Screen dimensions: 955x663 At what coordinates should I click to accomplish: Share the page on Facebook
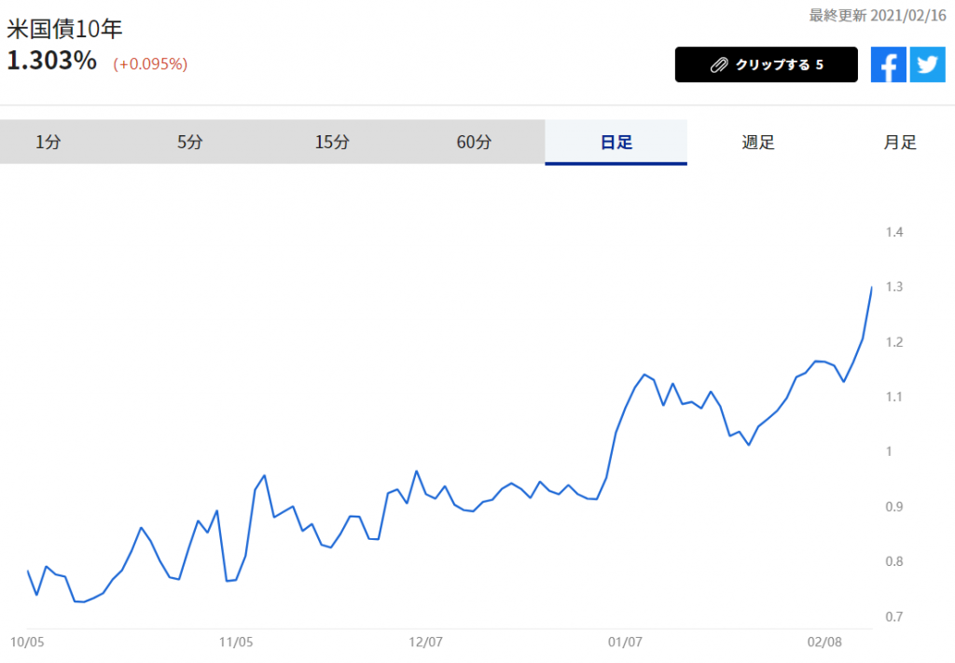tap(888, 65)
